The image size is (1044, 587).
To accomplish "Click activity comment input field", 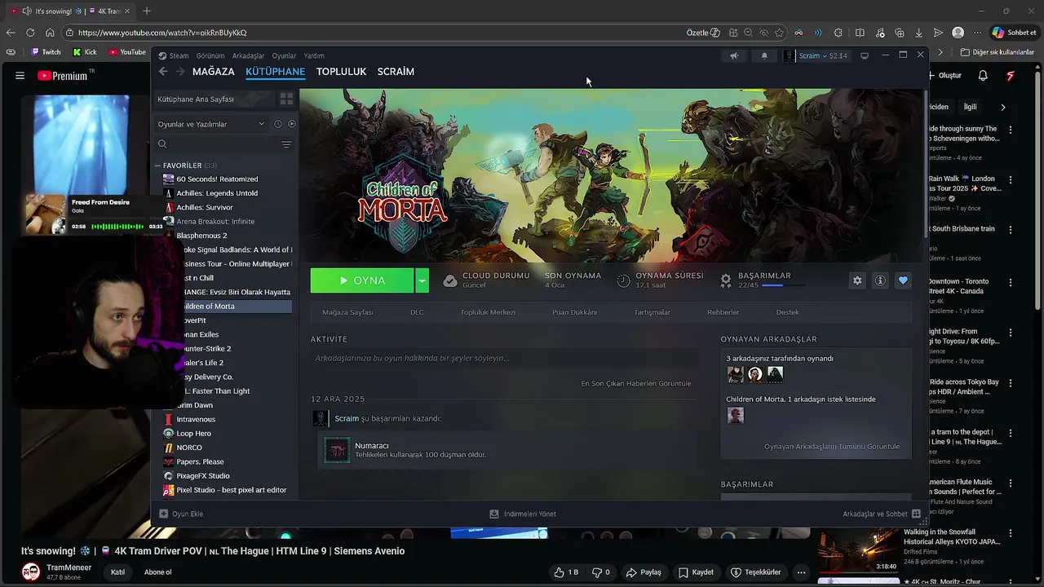I will (x=504, y=358).
